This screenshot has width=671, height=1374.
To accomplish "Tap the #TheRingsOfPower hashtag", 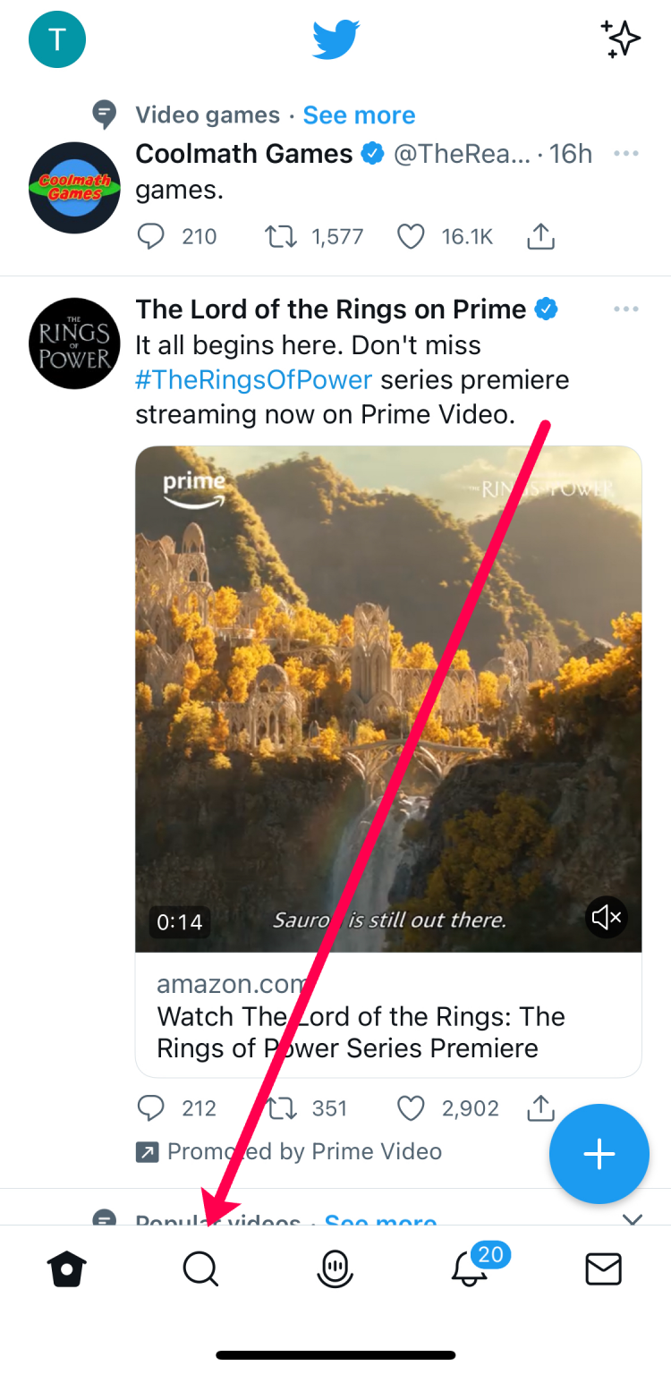I will [x=253, y=379].
